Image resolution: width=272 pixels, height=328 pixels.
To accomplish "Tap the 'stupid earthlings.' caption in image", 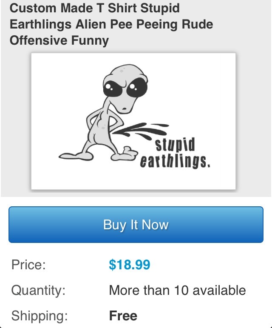I will (175, 153).
